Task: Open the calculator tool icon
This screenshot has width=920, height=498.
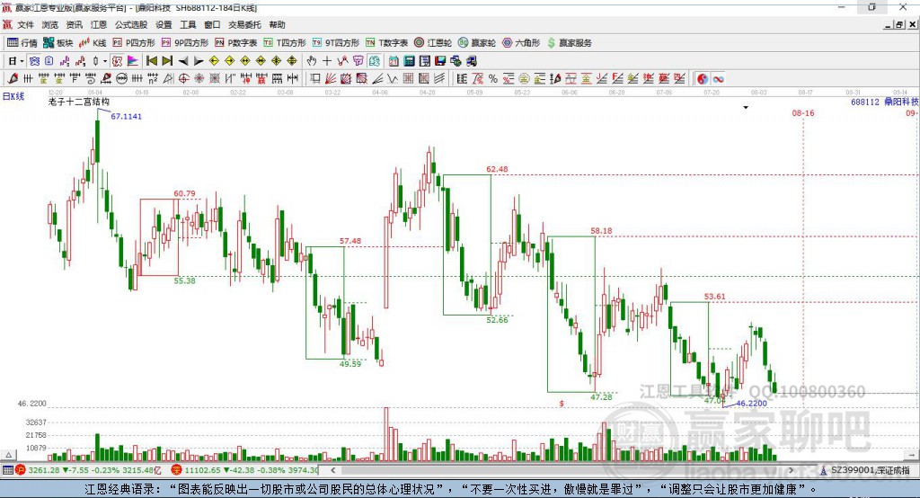Action: pyautogui.click(x=409, y=61)
